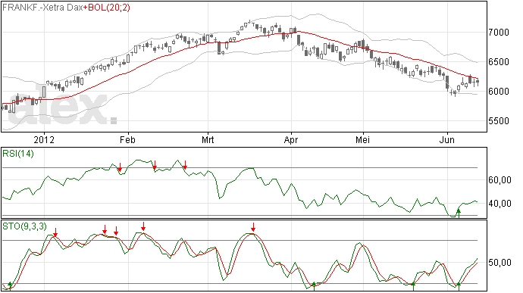Click the green buy arrow at the STO panel's left edge

click(10, 285)
